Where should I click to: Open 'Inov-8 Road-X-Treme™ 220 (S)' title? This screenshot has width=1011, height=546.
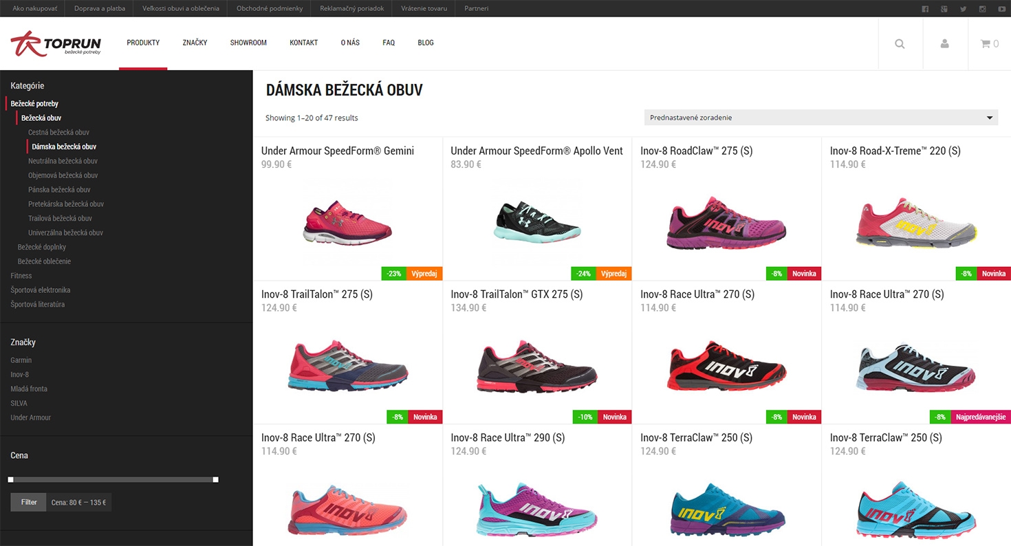pos(895,151)
